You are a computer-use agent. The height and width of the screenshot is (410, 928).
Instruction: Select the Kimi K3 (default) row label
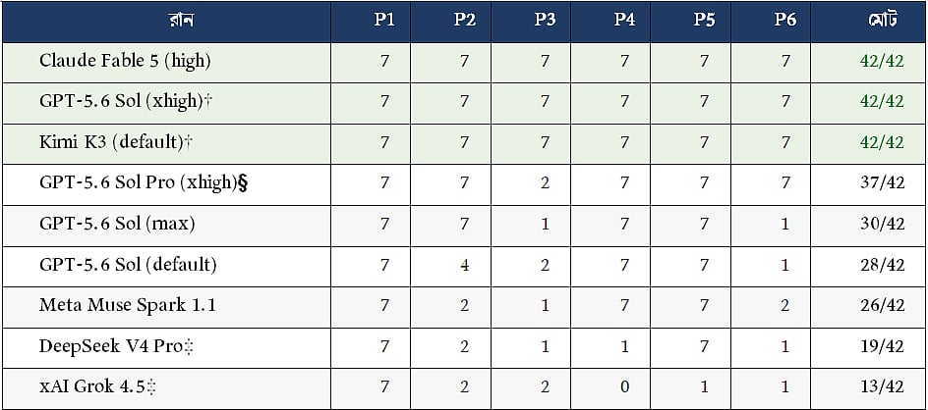[x=116, y=142]
